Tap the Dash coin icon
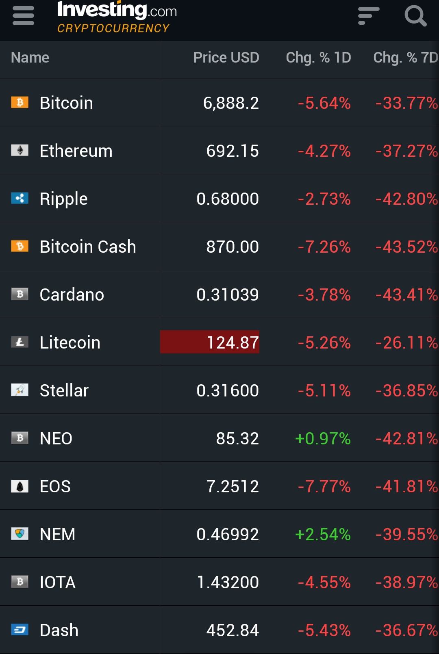This screenshot has height=654, width=439. coord(20,630)
